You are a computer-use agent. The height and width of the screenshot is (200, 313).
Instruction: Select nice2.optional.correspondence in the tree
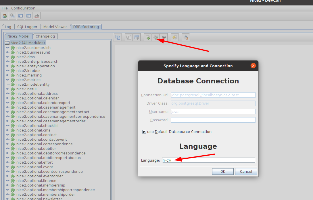pos(44,144)
